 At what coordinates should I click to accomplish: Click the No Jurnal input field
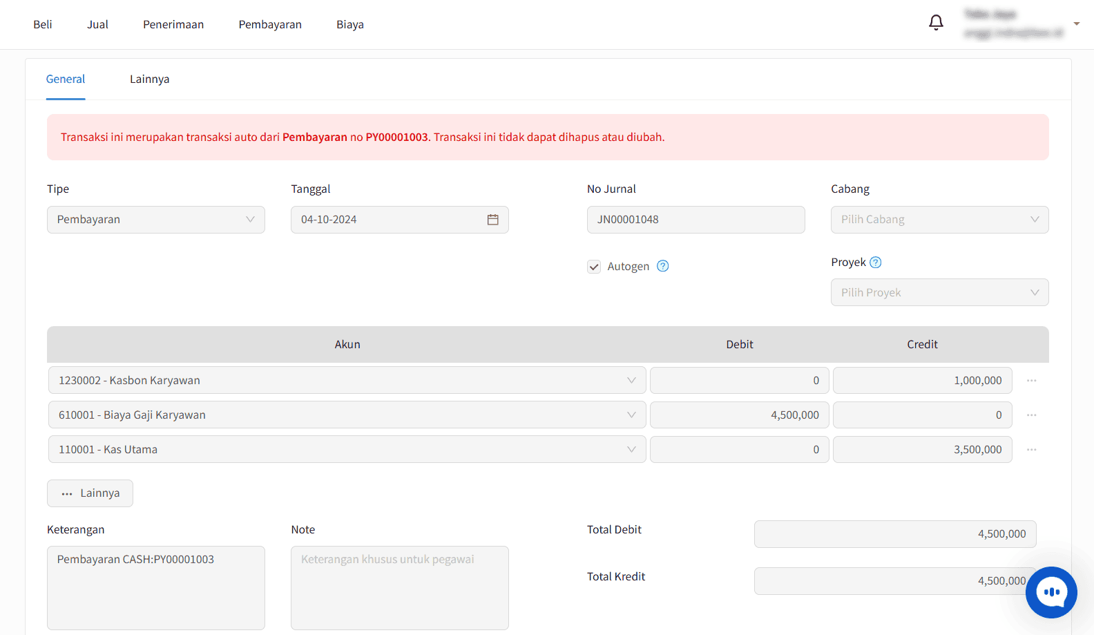pyautogui.click(x=695, y=220)
